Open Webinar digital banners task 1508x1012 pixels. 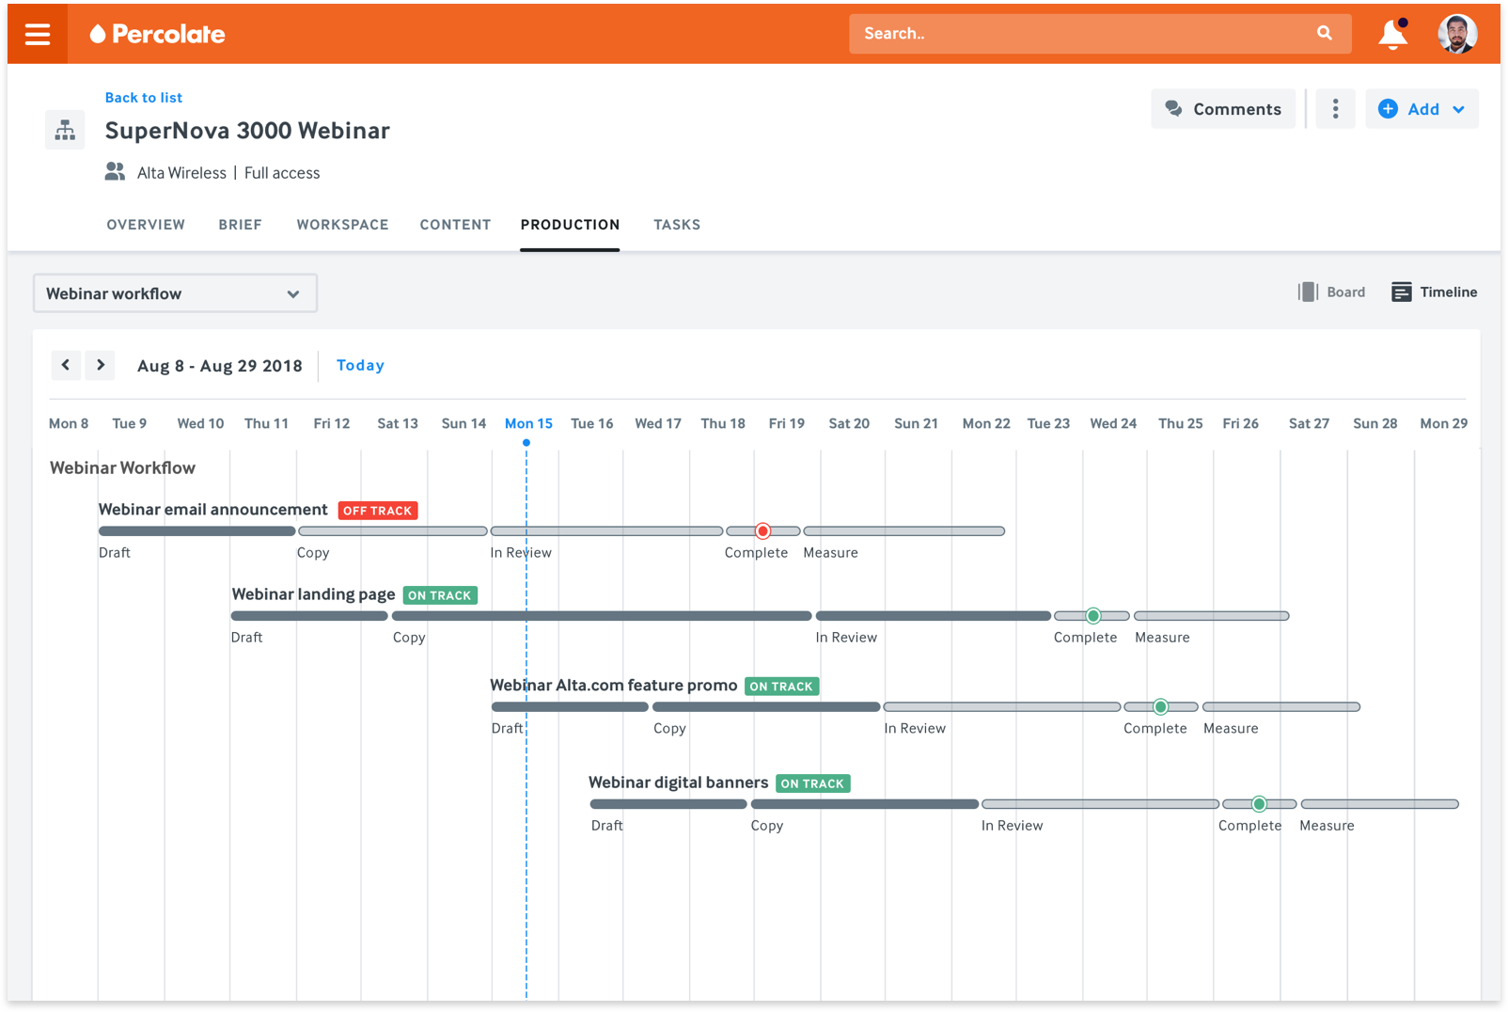(678, 783)
